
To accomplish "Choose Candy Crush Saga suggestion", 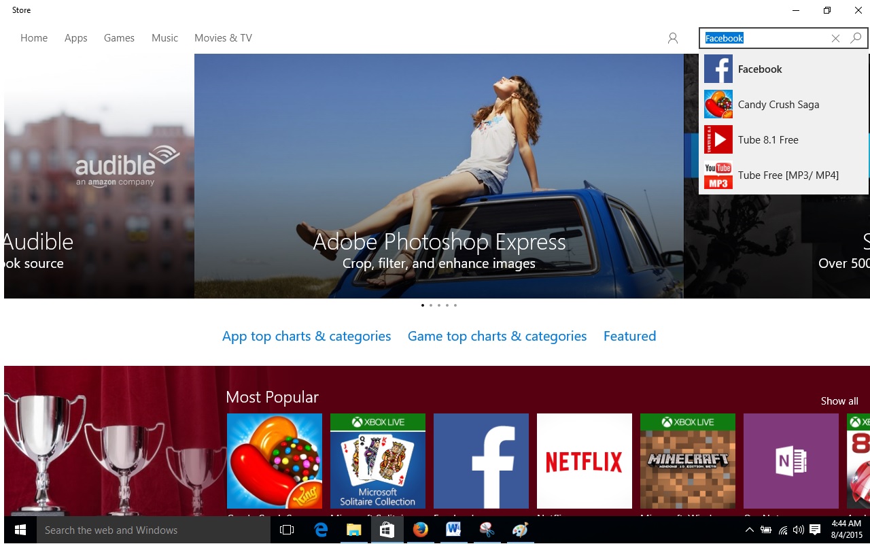I will [784, 105].
